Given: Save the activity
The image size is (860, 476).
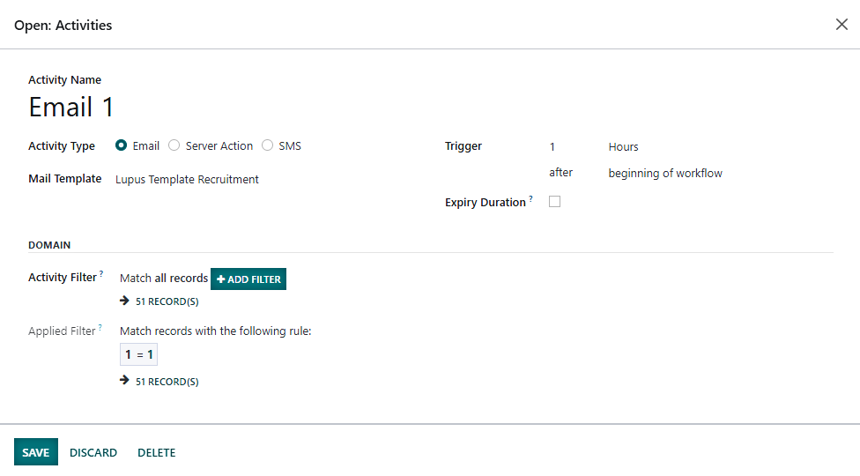Looking at the screenshot, I should pos(36,452).
